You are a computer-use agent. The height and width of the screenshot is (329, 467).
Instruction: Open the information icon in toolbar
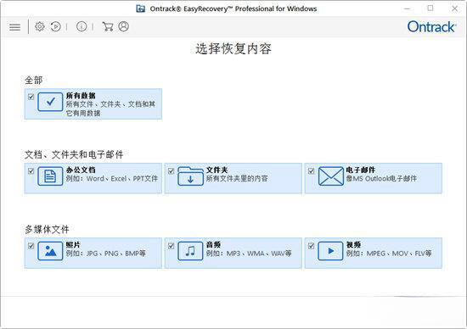[82, 26]
